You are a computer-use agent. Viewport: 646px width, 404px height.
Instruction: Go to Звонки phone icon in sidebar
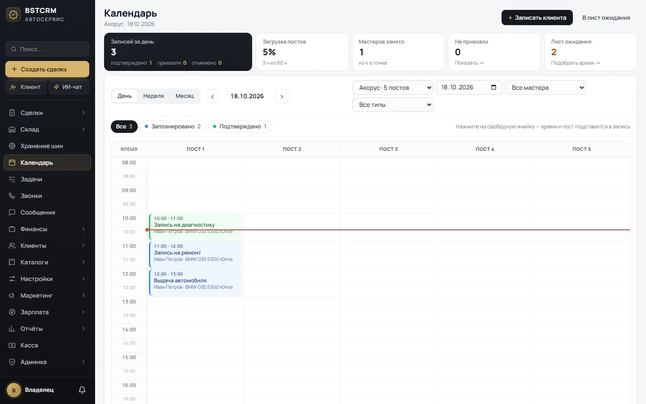point(12,196)
